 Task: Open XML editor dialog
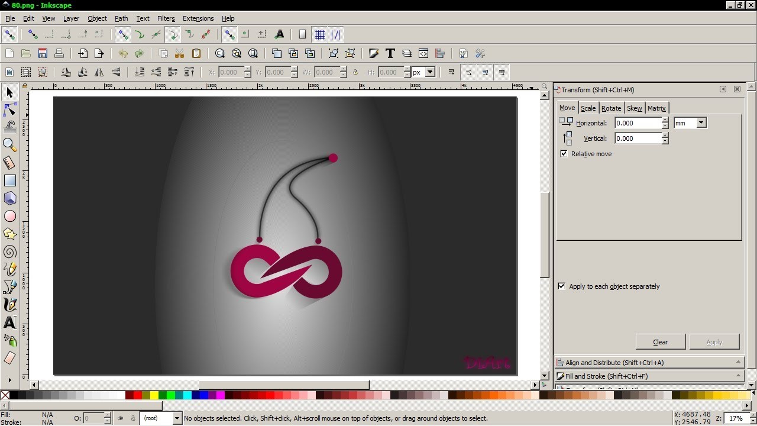click(x=423, y=53)
